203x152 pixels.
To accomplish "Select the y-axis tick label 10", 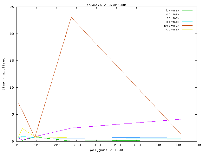I will click(x=11, y=88).
